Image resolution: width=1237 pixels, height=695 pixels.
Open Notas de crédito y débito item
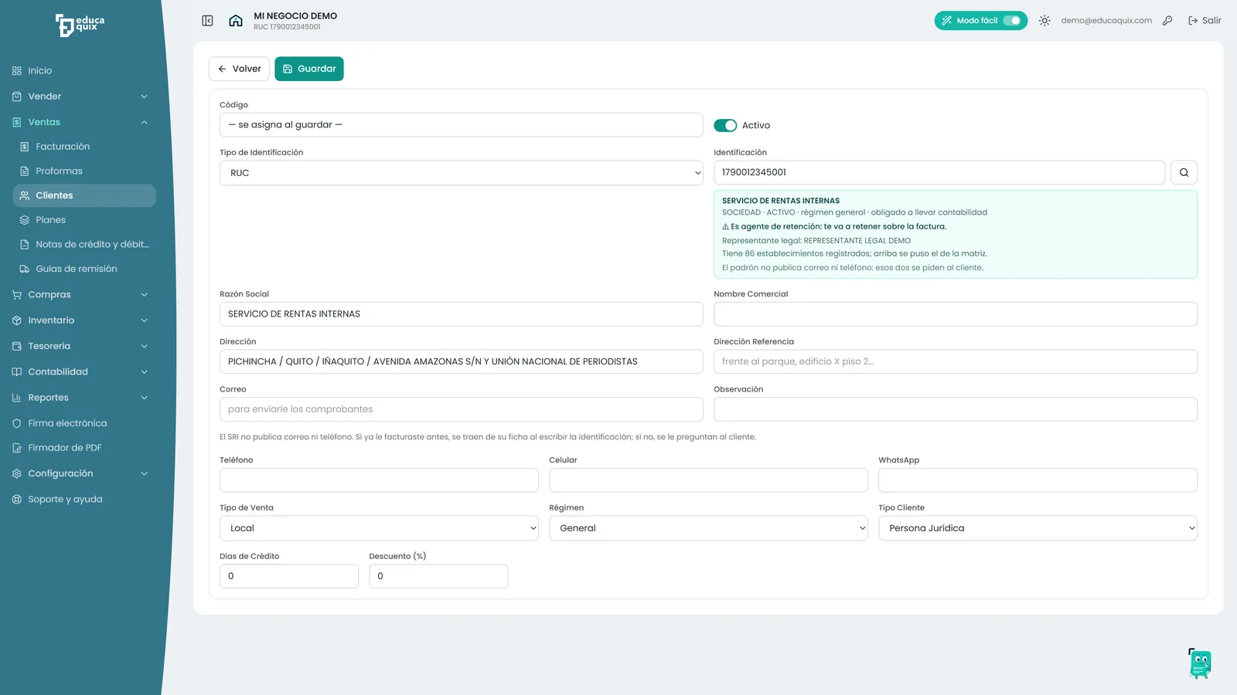click(84, 245)
